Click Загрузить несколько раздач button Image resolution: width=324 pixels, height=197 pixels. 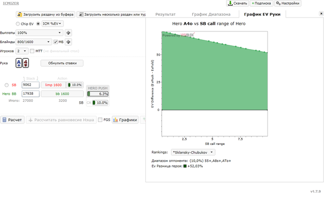pos(112,14)
